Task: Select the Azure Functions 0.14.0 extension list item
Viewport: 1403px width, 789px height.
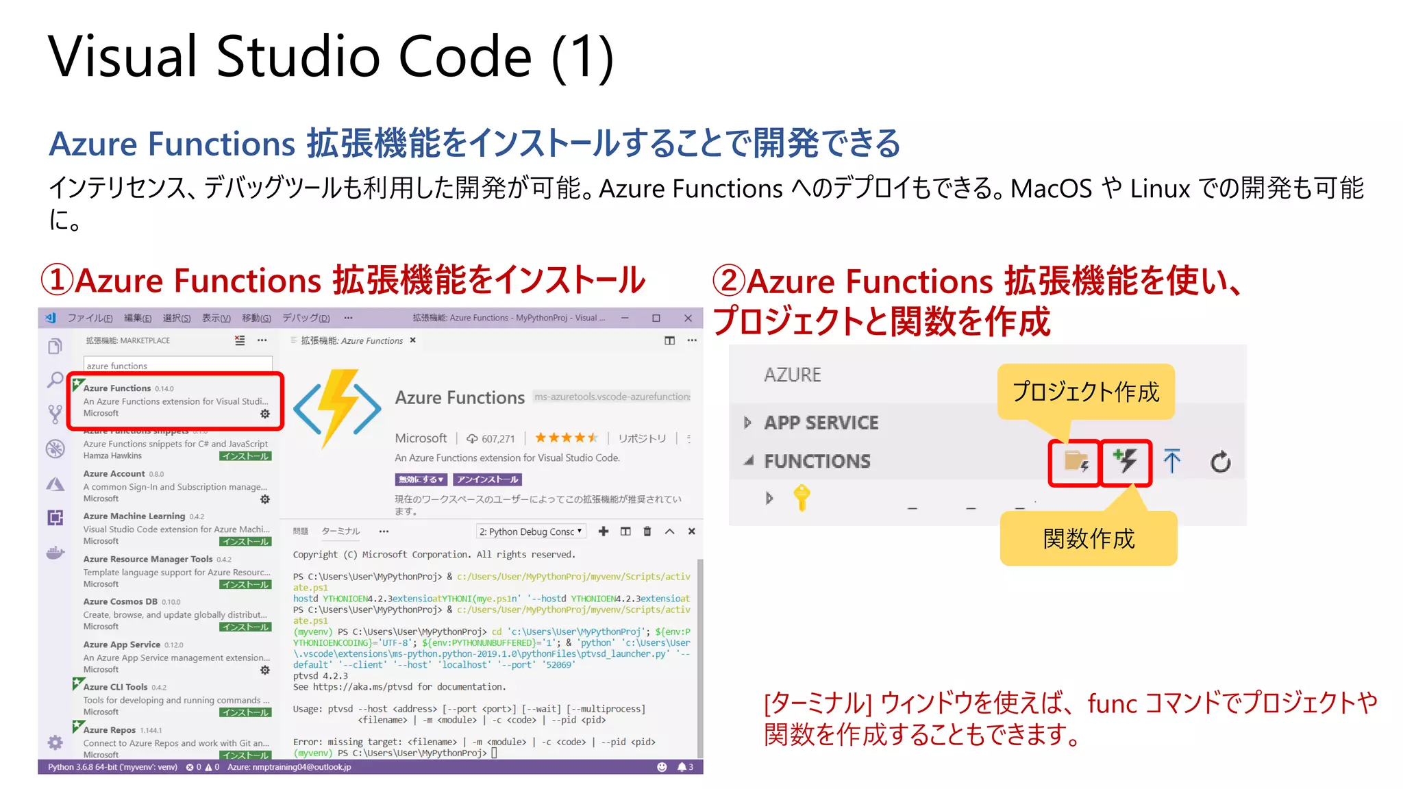Action: [175, 401]
